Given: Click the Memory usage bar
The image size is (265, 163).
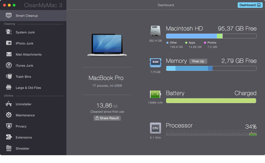Looking at the screenshot, I should pos(211,68).
